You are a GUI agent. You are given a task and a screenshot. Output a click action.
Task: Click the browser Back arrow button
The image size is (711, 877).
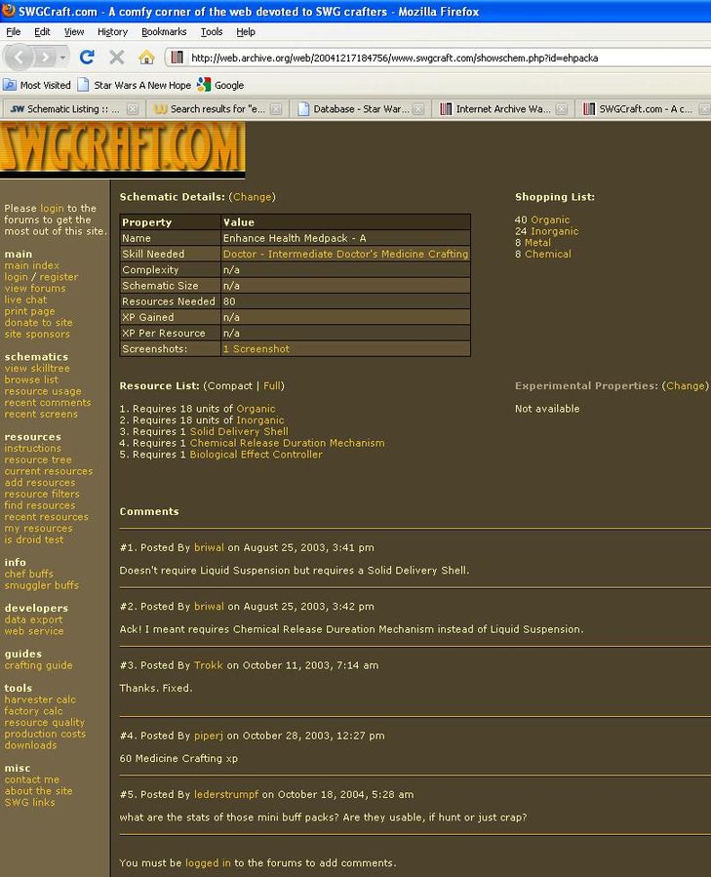tap(21, 57)
